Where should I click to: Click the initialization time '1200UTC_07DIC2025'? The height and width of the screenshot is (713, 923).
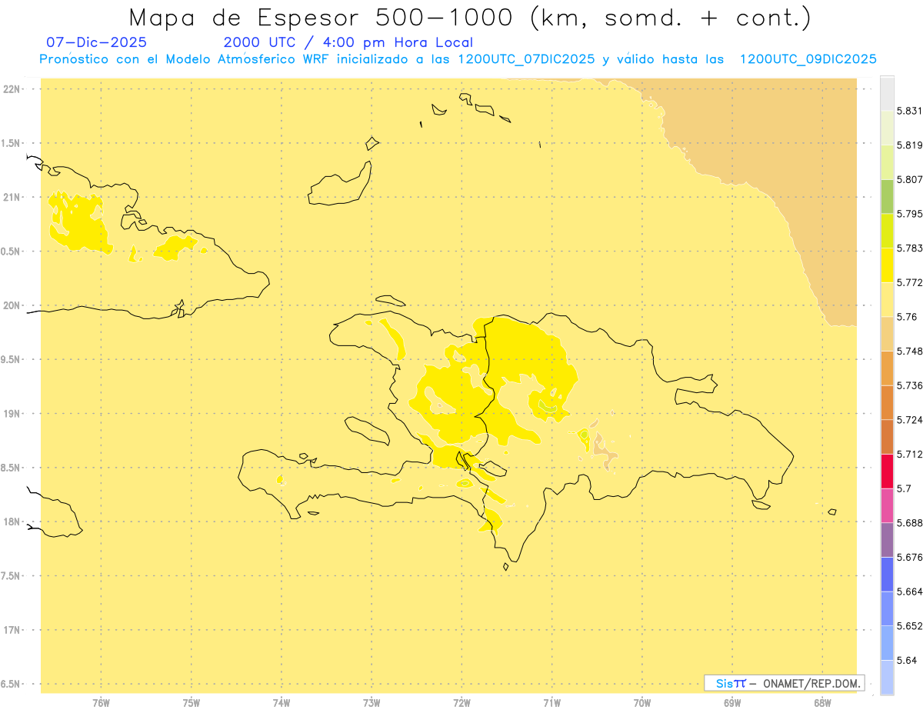pyautogui.click(x=526, y=59)
